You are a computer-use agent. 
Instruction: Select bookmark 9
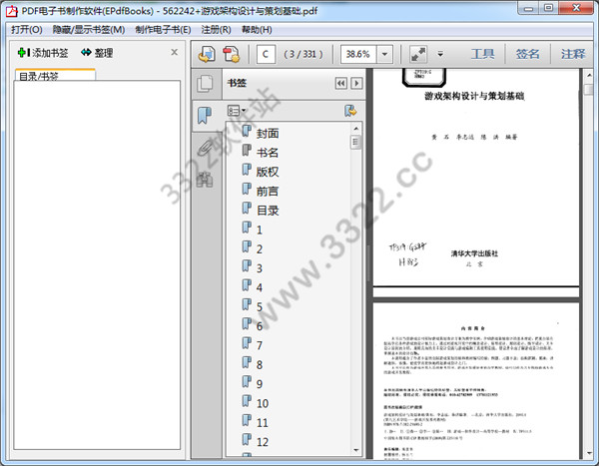tap(260, 384)
